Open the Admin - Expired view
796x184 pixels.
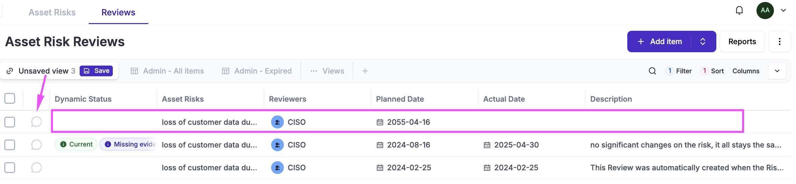click(257, 71)
